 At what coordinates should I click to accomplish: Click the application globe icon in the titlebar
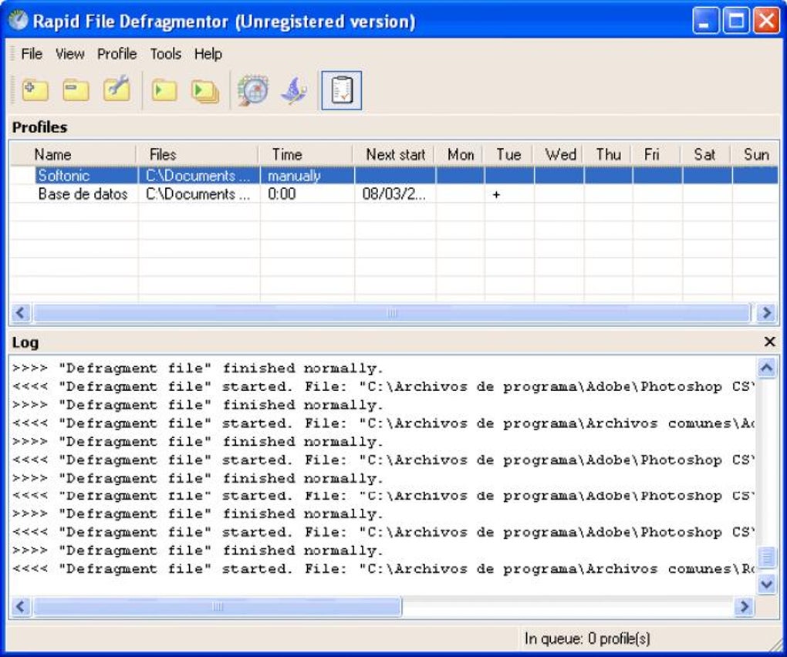coord(17,20)
